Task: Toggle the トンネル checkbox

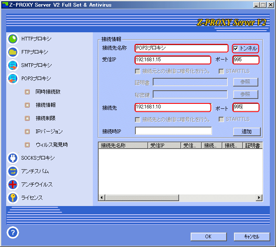Action: pyautogui.click(x=236, y=48)
